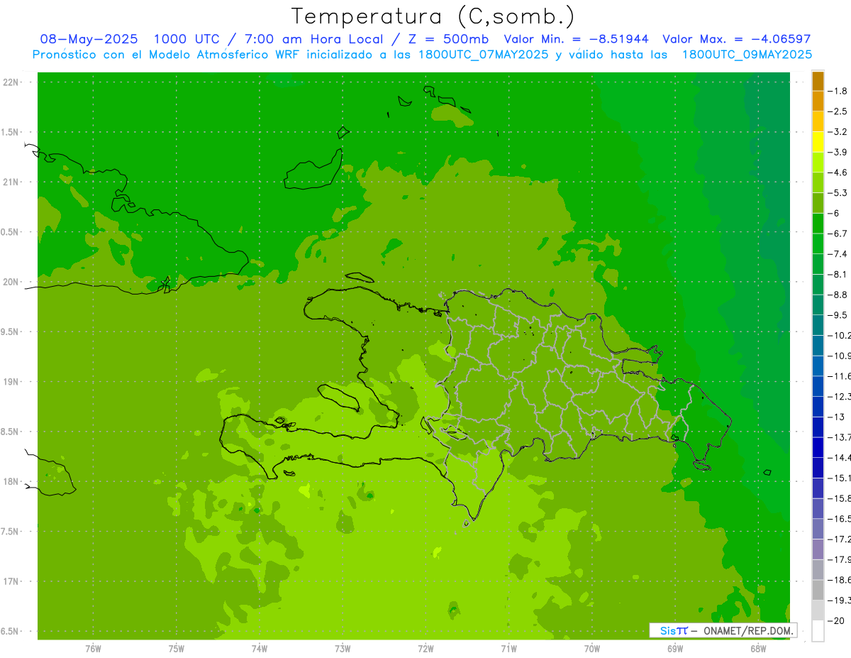Click the "68W" longitude label
The height and width of the screenshot is (658, 851).
[758, 649]
